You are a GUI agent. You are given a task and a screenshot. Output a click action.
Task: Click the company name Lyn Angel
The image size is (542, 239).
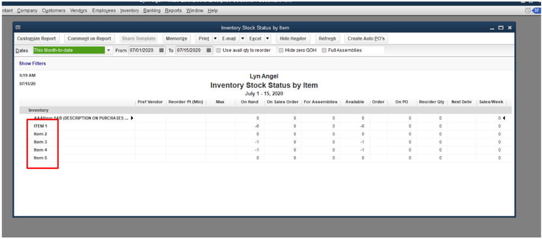pyautogui.click(x=264, y=76)
